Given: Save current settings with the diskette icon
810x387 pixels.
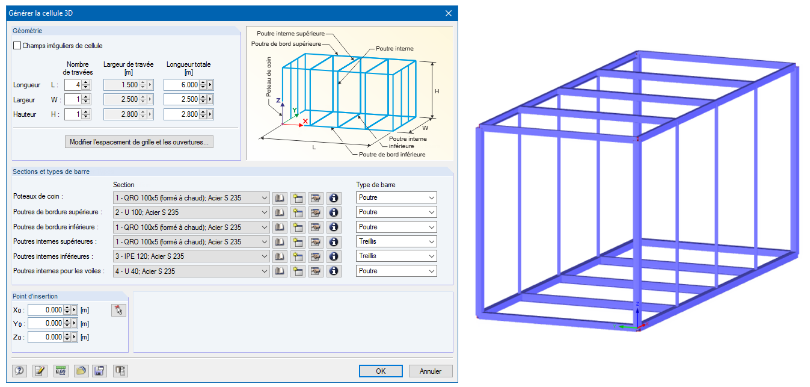Looking at the screenshot, I should click(99, 371).
